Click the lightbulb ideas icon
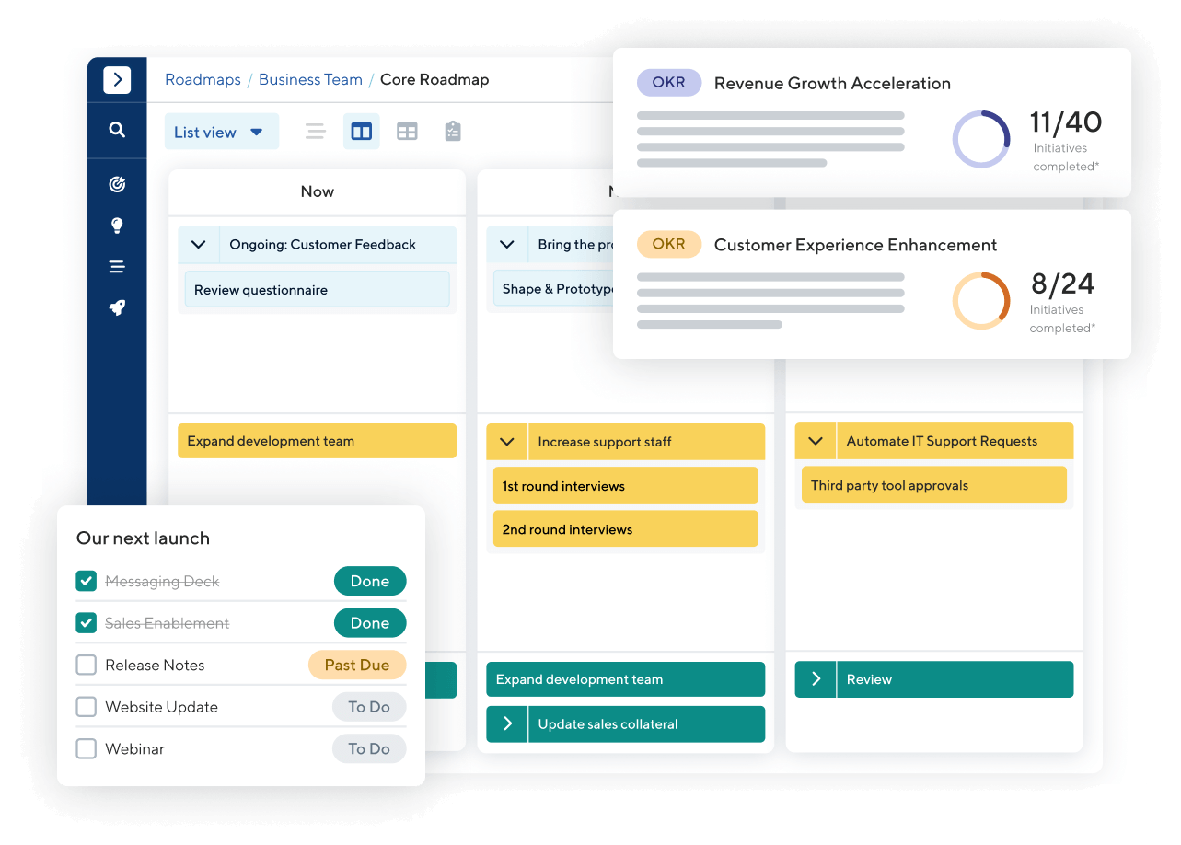 coord(117,226)
